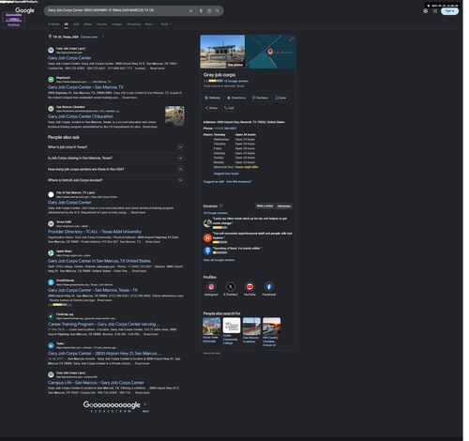Click the San Marcos Chamber favicon
The height and width of the screenshot is (441, 469).
click(51, 109)
